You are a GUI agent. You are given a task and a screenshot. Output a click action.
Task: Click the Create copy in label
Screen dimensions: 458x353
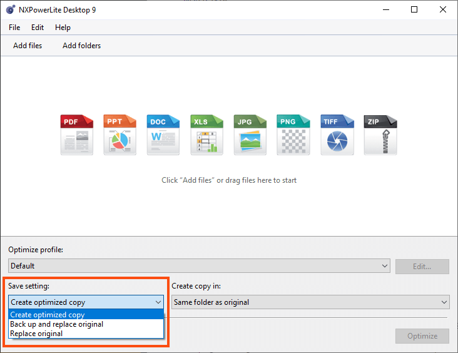[x=196, y=286]
